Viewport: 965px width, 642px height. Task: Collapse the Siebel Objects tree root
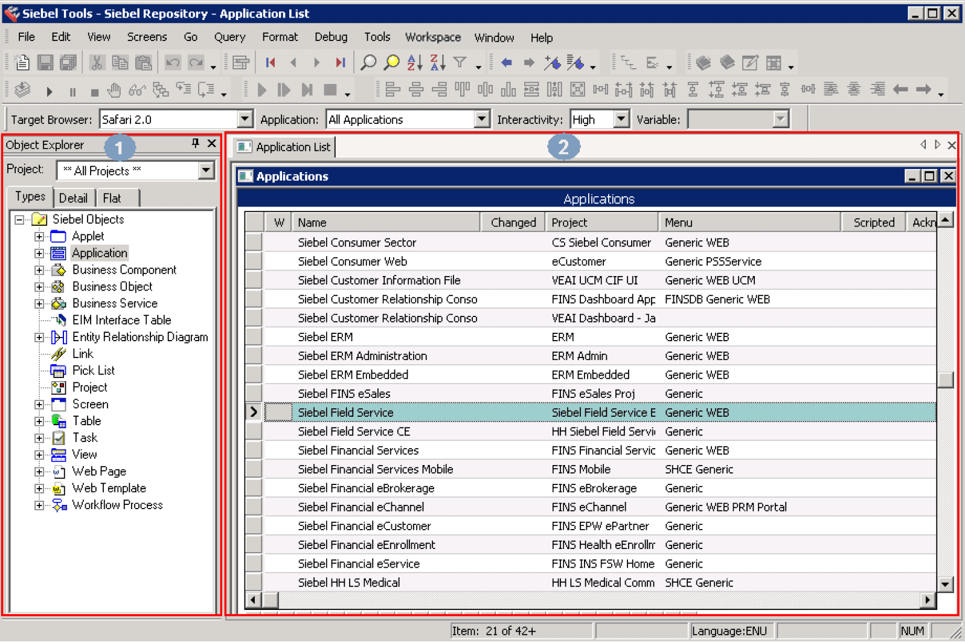pyautogui.click(x=19, y=220)
